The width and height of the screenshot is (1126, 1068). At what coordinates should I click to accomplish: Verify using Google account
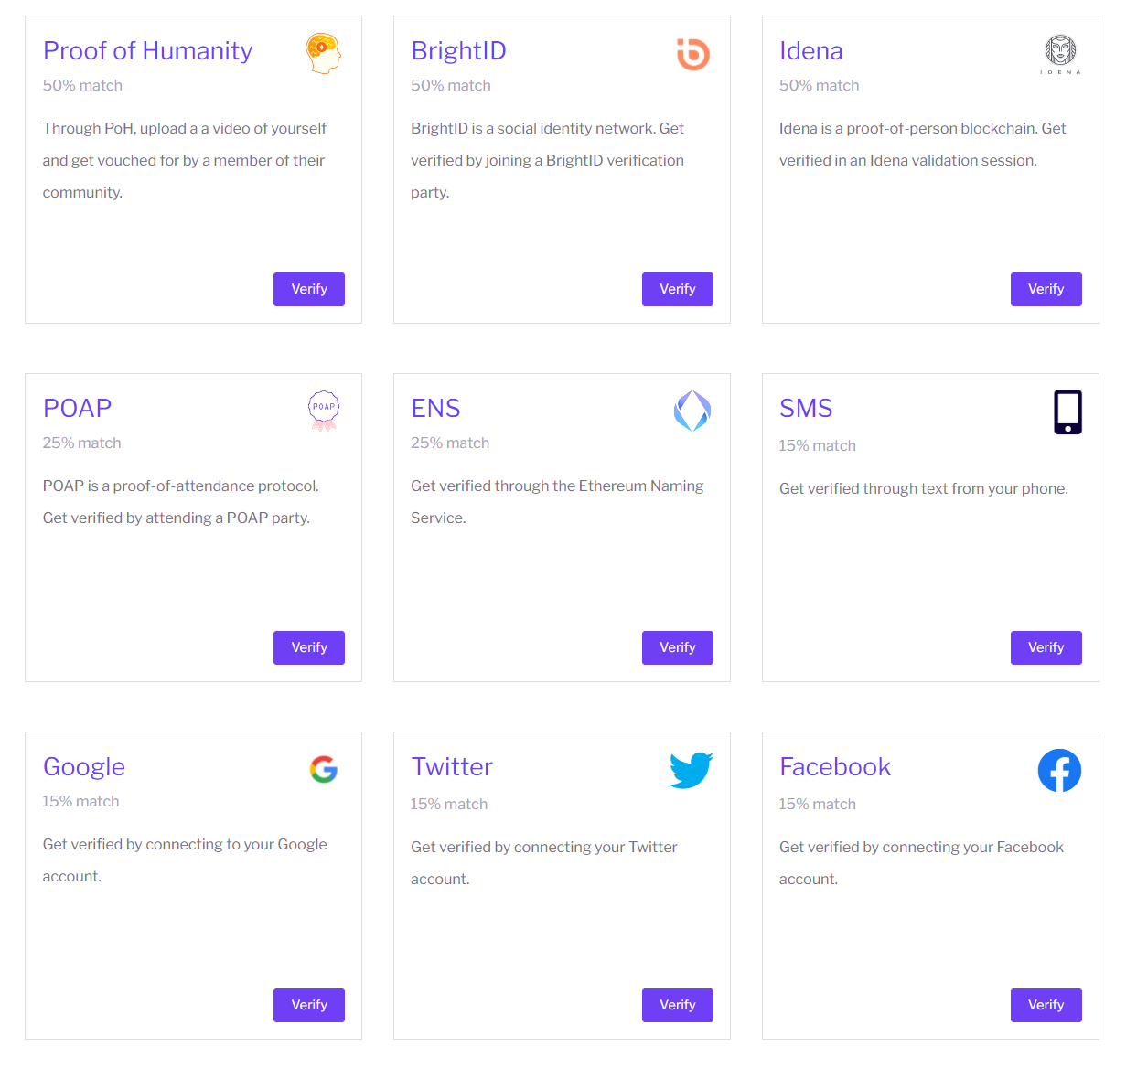[x=309, y=1005]
